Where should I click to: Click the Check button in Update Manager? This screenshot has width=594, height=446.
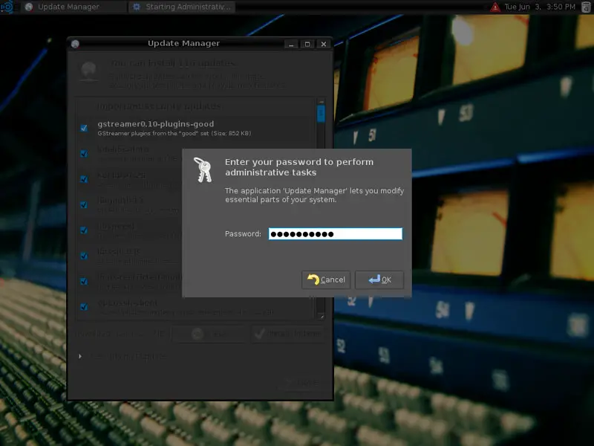(x=209, y=334)
